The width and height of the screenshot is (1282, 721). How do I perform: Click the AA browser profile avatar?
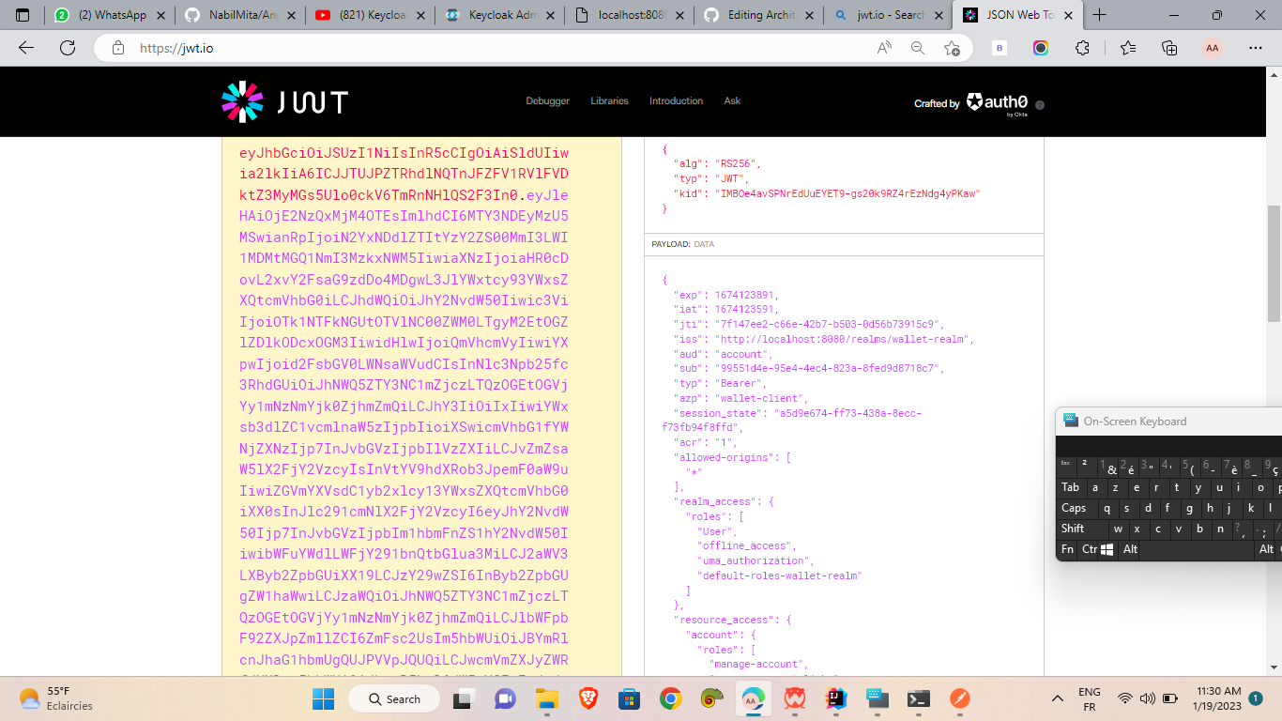coord(1212,47)
